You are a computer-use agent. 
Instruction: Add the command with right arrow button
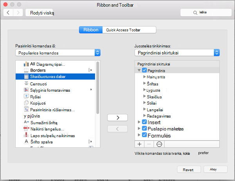(117, 118)
